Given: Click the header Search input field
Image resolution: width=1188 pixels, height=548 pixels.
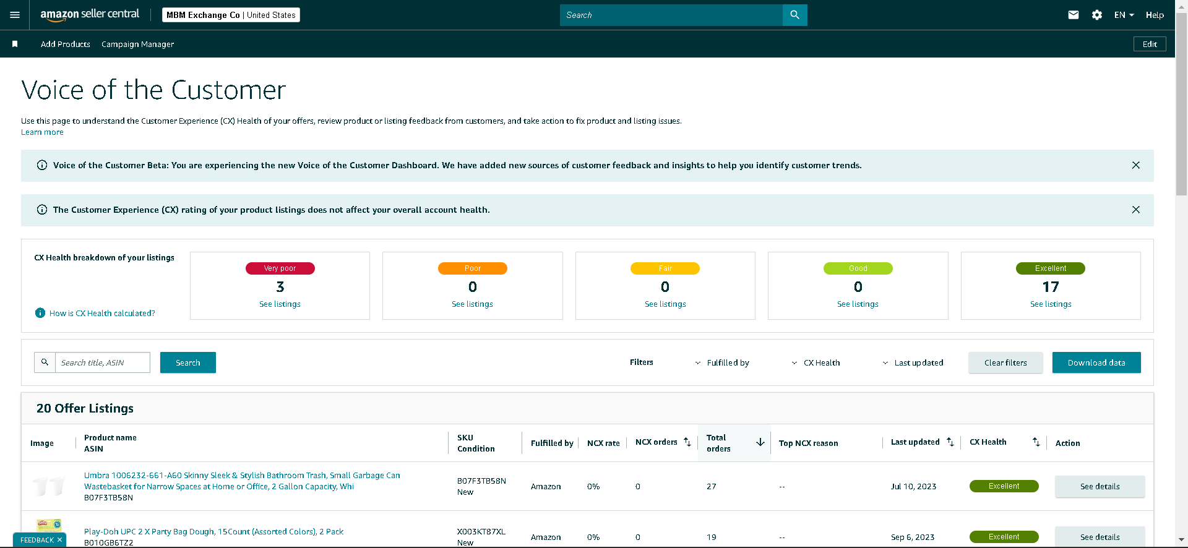Looking at the screenshot, I should click(x=671, y=15).
